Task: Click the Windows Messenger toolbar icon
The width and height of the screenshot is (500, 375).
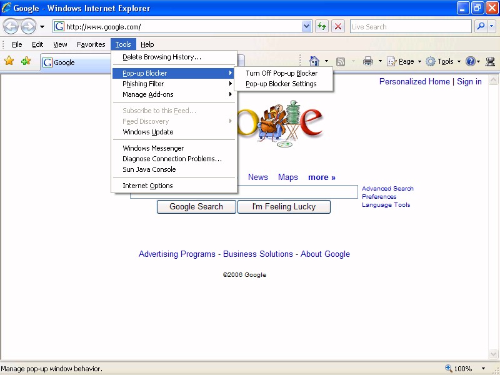Action: tap(490, 61)
